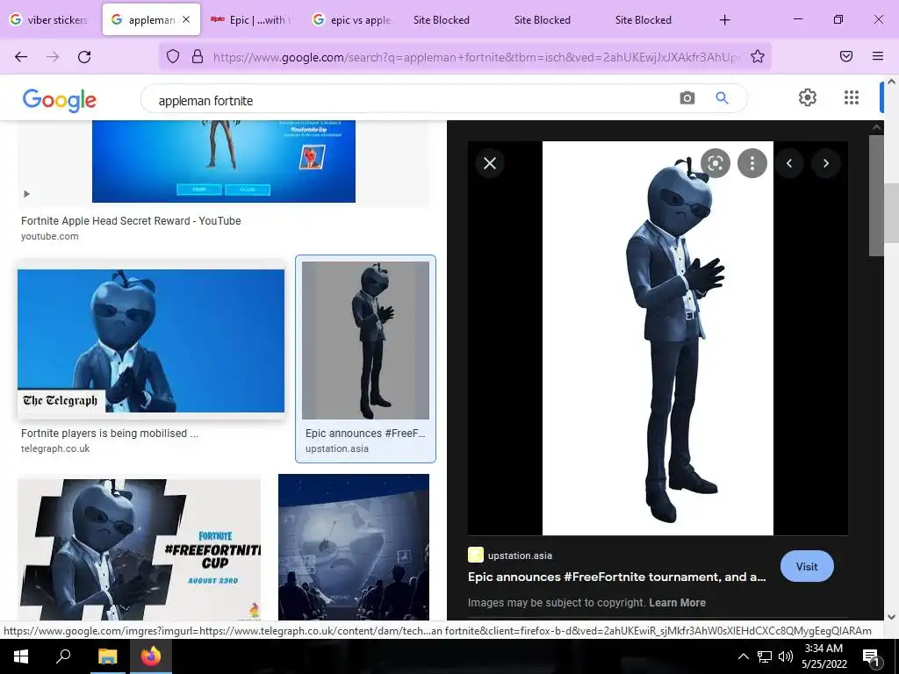Click page scrollbar down arrow
The width and height of the screenshot is (899, 674).
[x=892, y=616]
